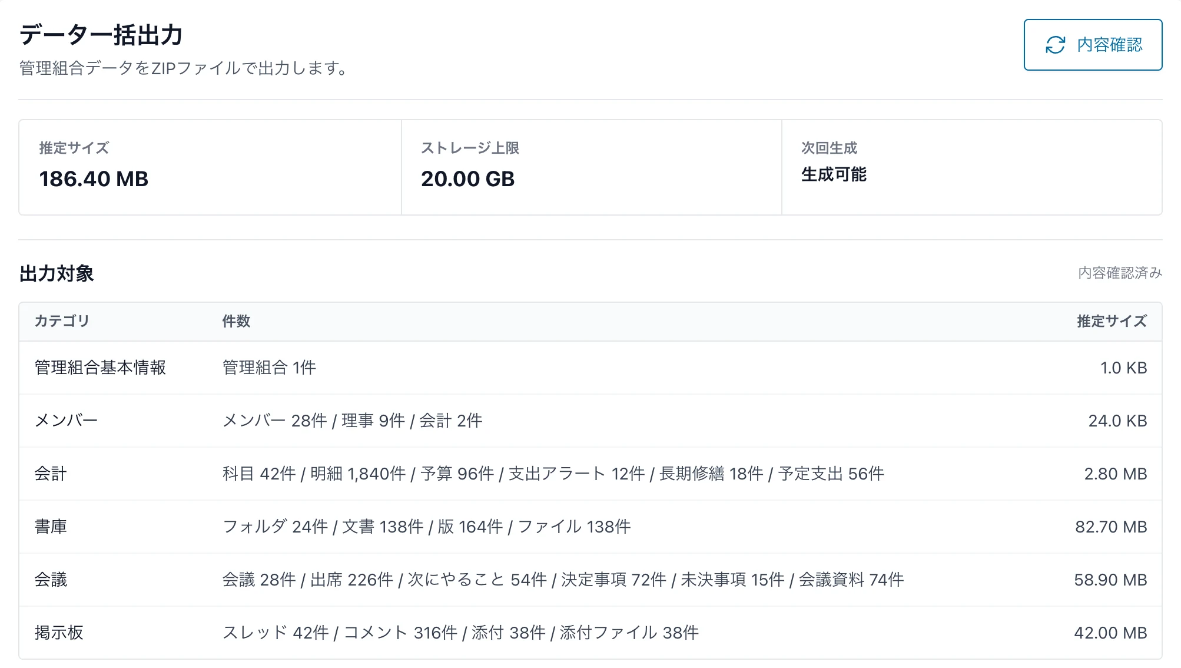
Task: Click the description text 管理組合データをZIPファイルで出力します。
Action: (184, 68)
